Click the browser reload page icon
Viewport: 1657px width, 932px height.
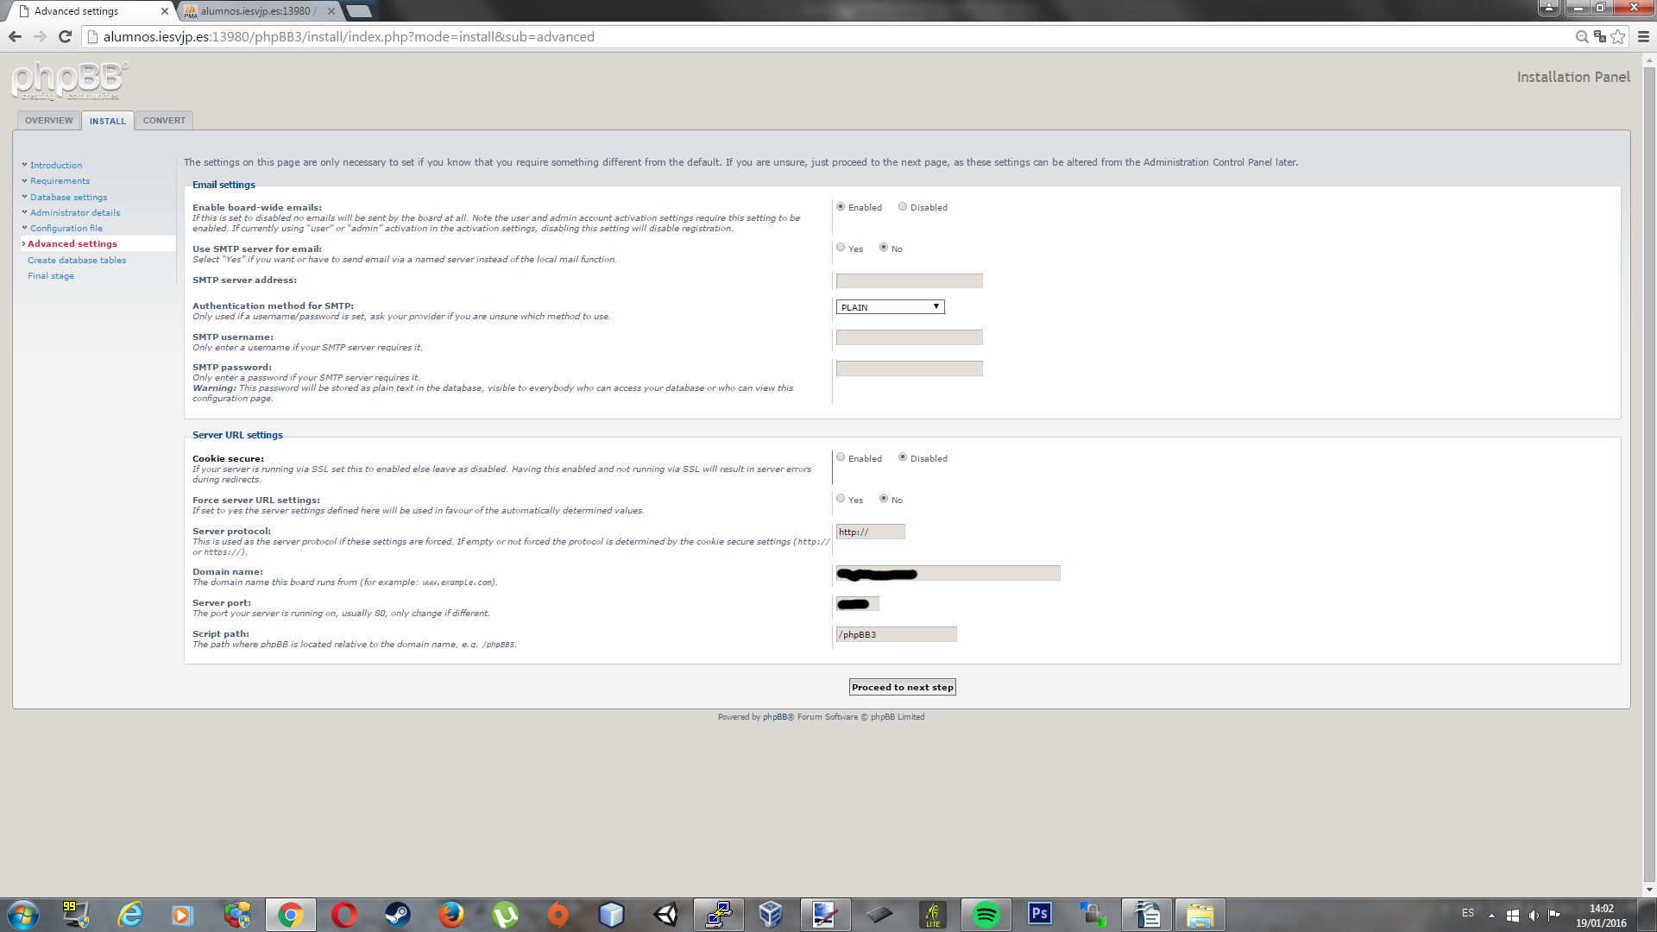[65, 36]
